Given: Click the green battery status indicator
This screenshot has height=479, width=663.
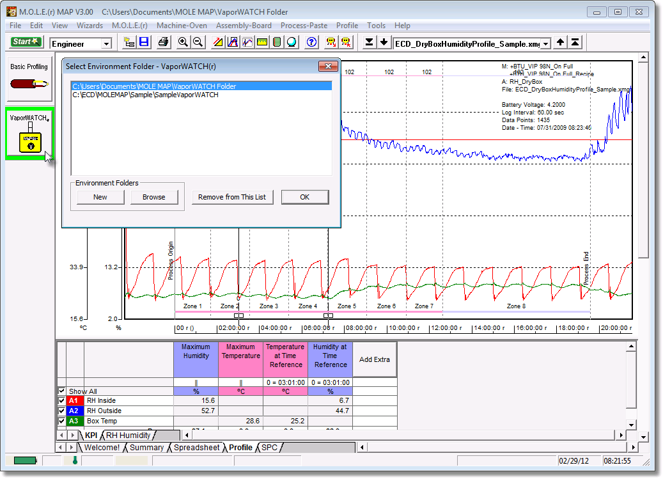Looking at the screenshot, I should click(25, 460).
